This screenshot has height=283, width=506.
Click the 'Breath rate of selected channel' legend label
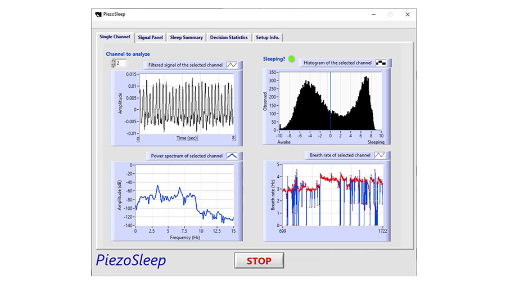339,155
